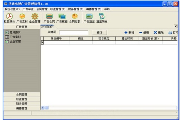Expand the 核查管理 sidebar section
Viewport: 181px width, 120px height.
22,99
